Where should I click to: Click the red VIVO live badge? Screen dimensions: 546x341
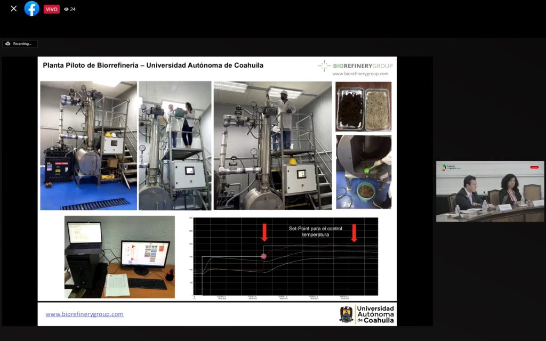point(51,9)
